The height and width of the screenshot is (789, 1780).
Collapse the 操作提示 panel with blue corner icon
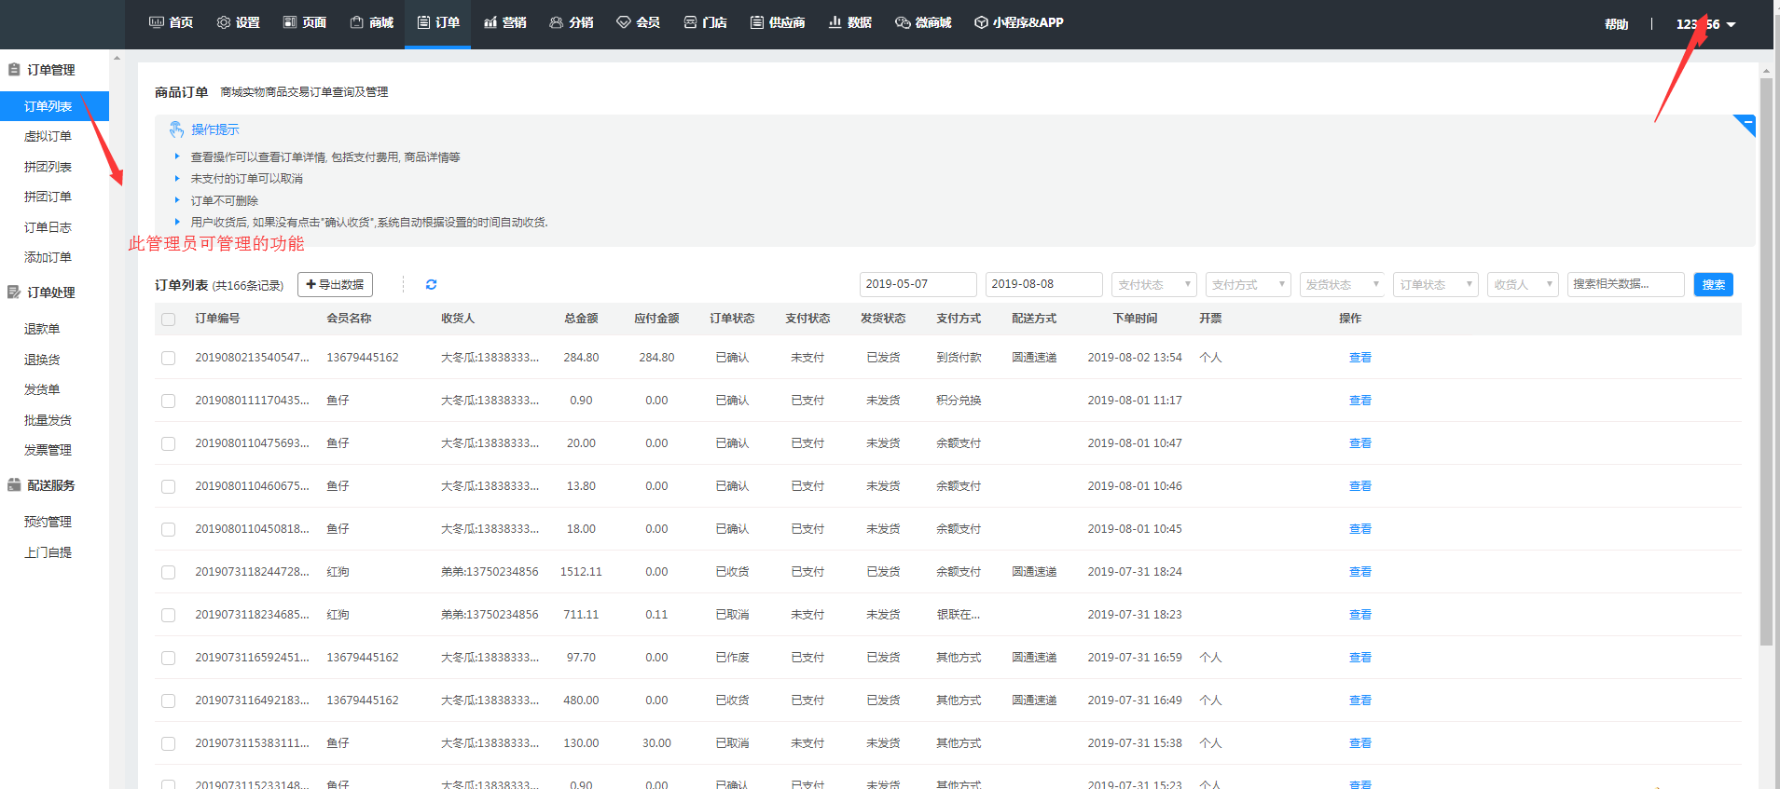(x=1746, y=123)
